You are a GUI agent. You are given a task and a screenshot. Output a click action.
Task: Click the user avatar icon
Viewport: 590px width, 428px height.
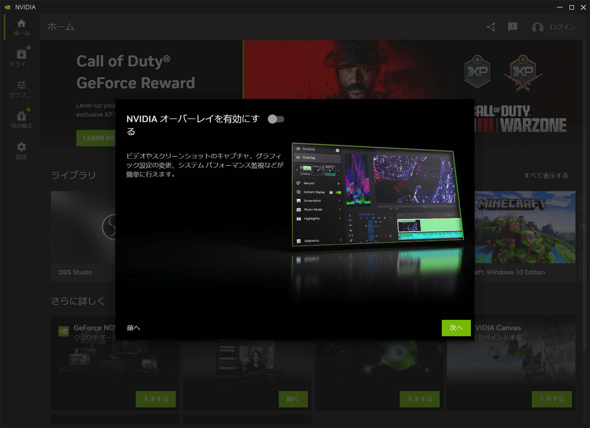coord(538,27)
